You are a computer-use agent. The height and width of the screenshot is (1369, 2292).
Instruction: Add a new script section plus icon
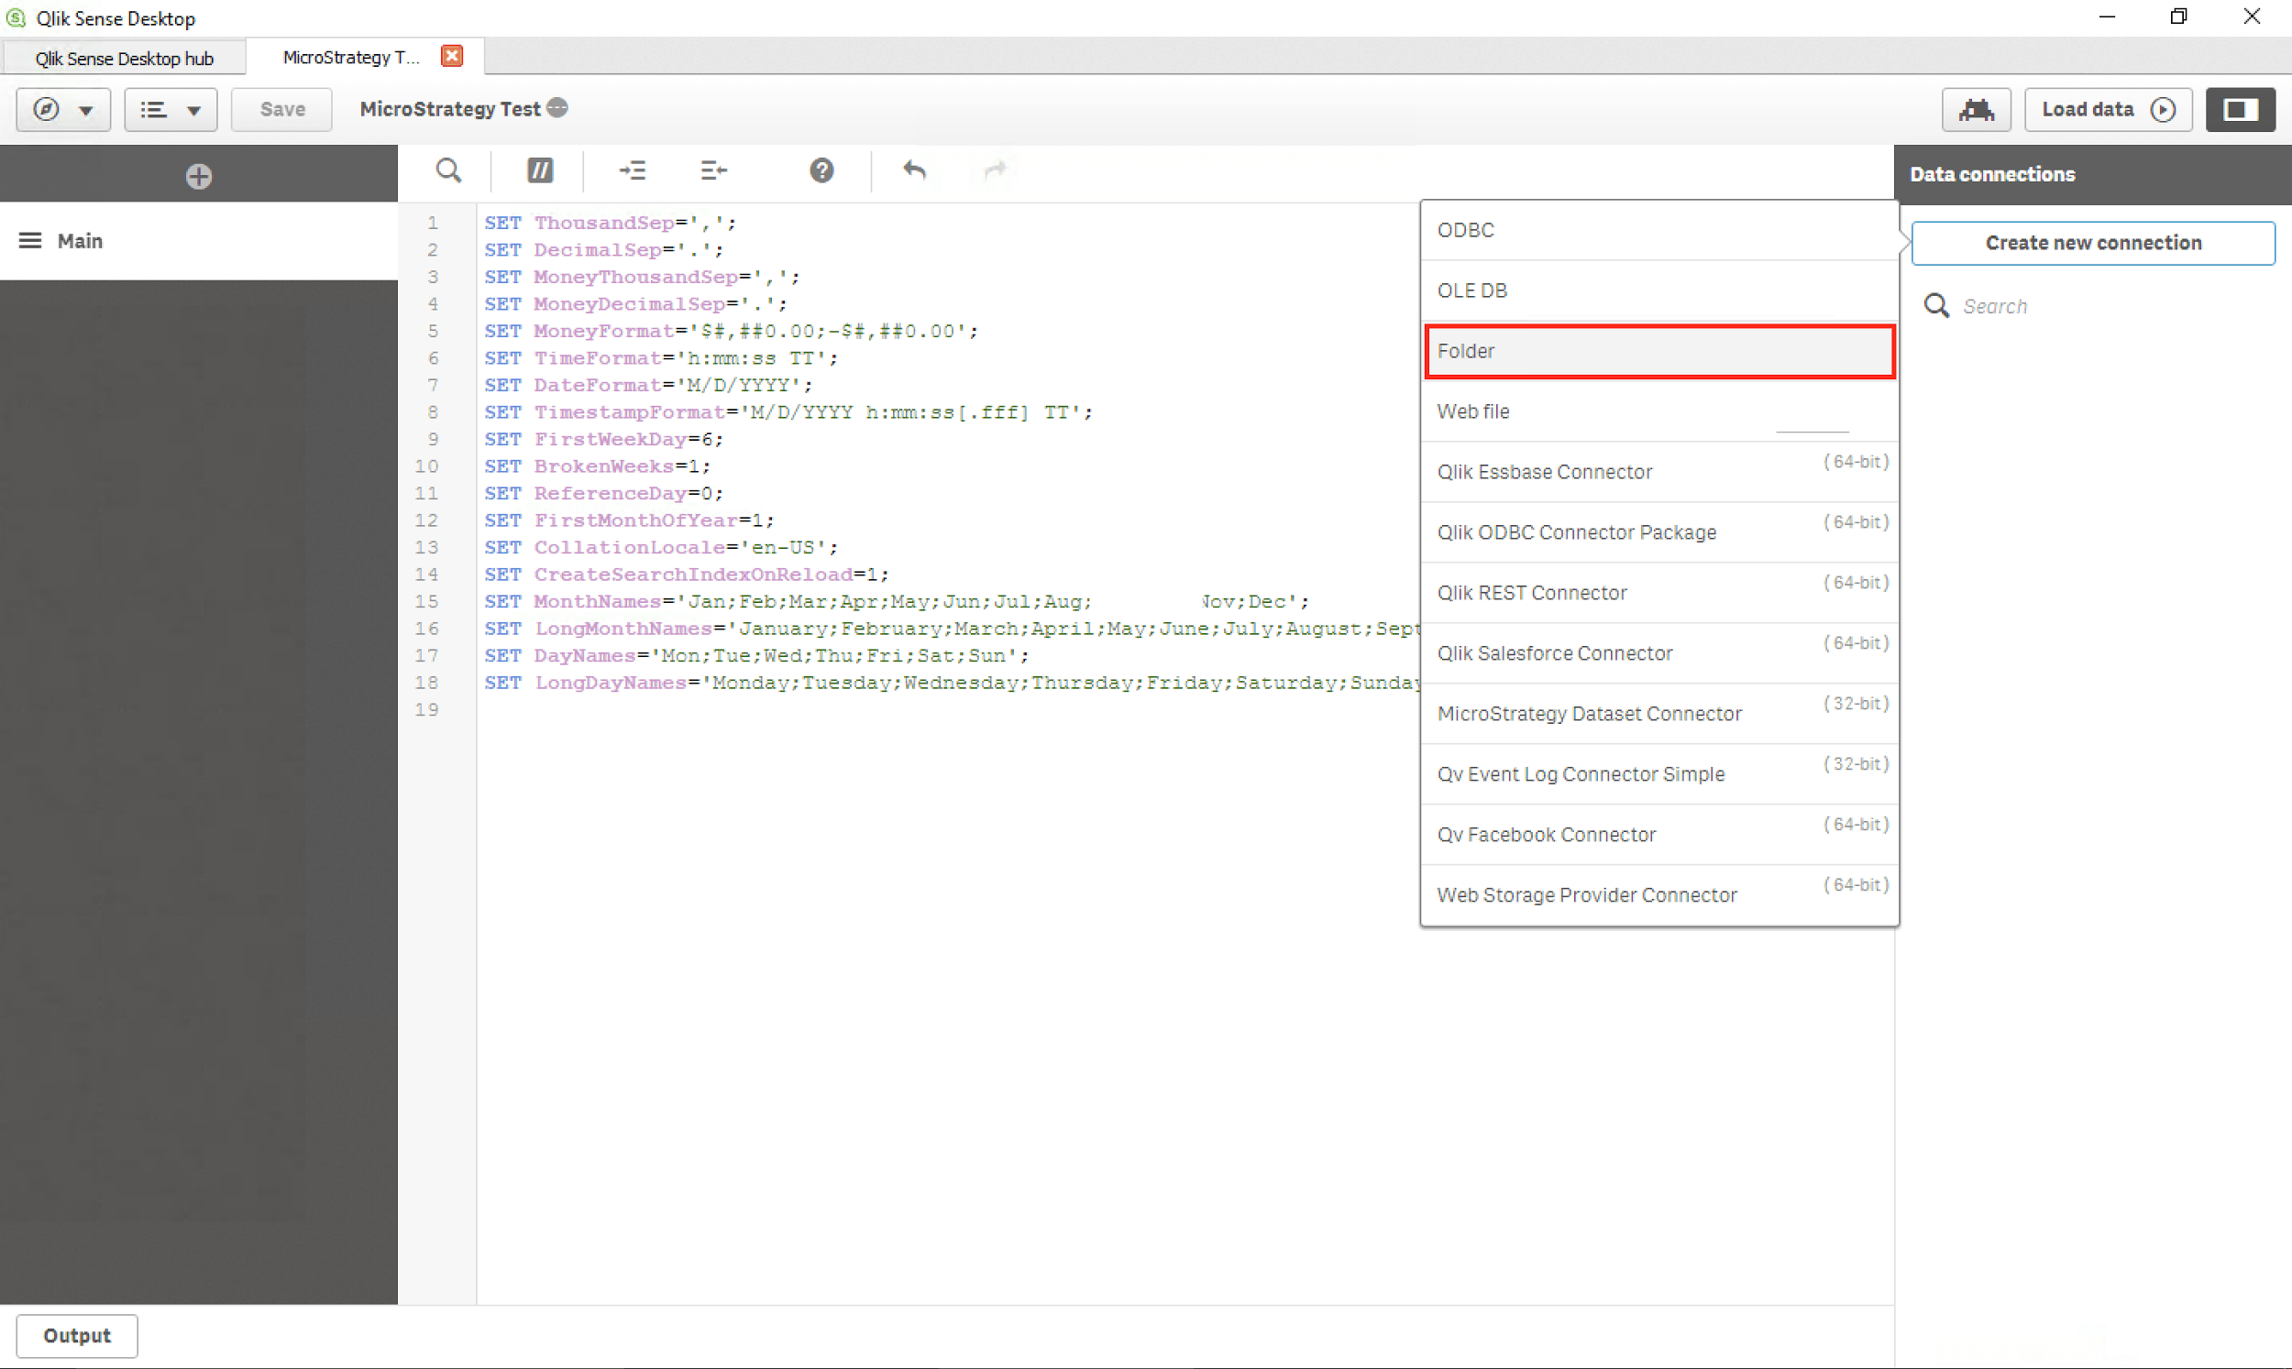(x=198, y=176)
